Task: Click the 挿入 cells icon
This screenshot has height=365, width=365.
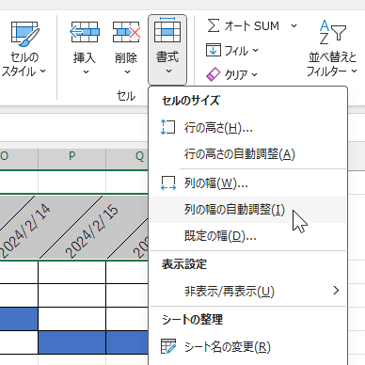Action: 85,32
